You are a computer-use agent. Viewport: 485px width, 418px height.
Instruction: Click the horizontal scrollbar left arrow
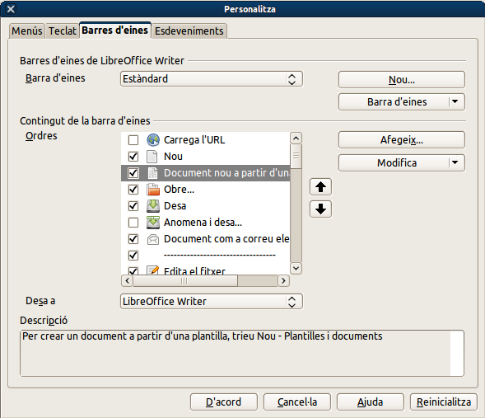(x=127, y=281)
